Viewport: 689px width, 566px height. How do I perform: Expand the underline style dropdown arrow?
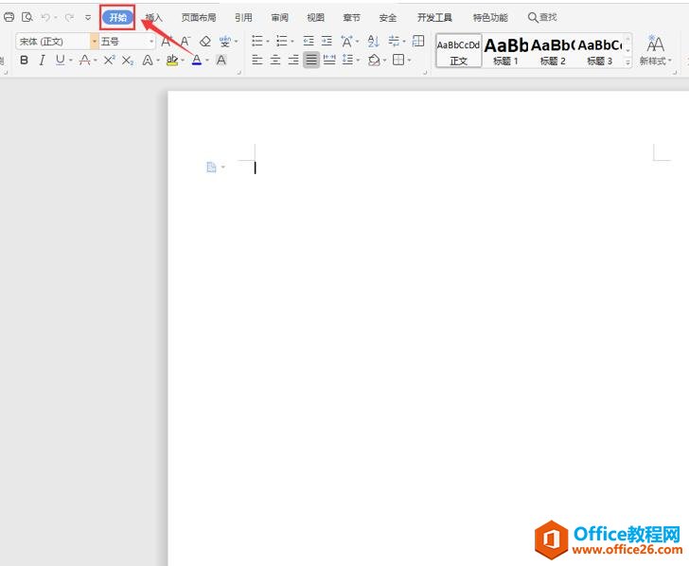(70, 61)
